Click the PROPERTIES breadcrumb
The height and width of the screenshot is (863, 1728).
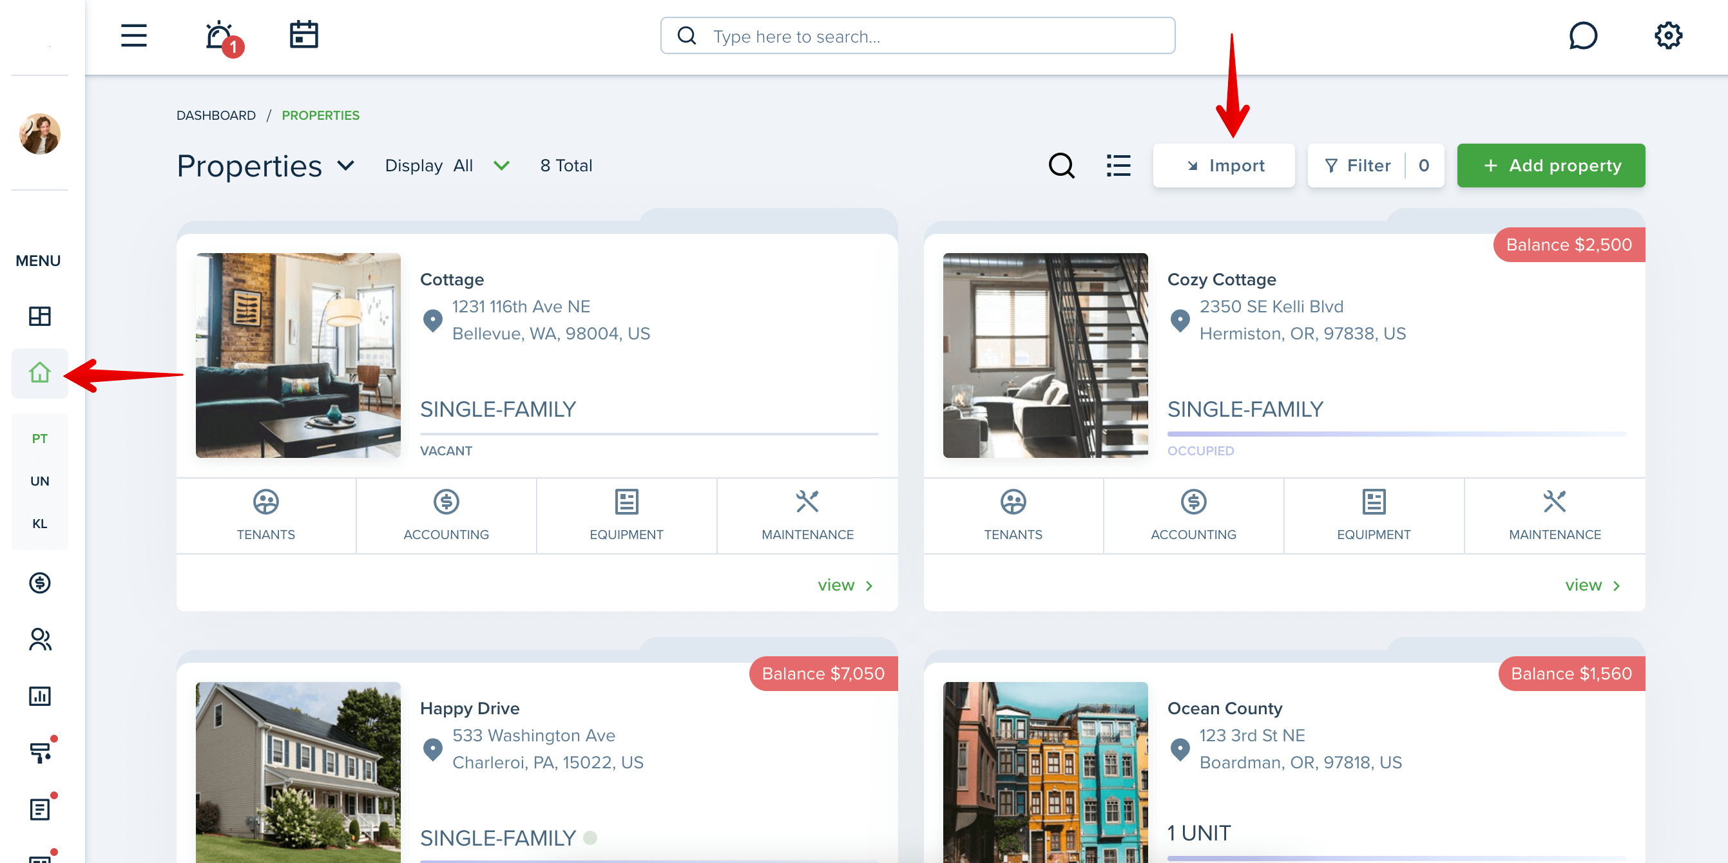pyautogui.click(x=320, y=115)
